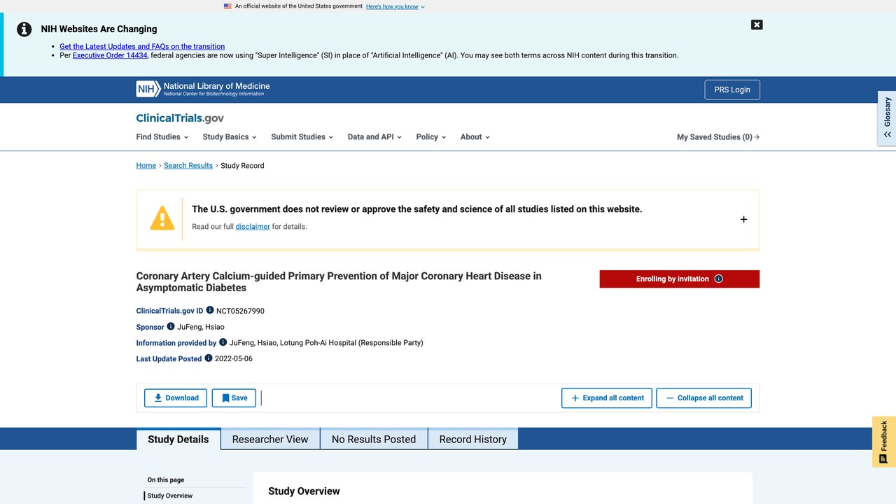Open the Record History tab
896x504 pixels.
click(x=473, y=439)
